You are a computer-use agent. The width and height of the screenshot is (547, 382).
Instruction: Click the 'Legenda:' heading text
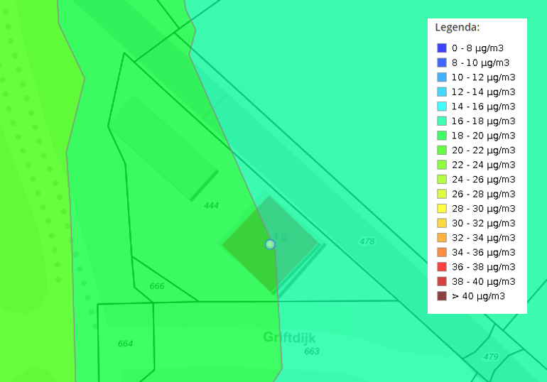(x=457, y=28)
